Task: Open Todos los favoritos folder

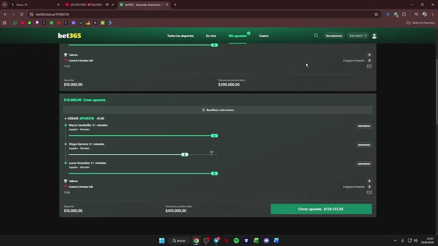Action: pyautogui.click(x=421, y=23)
